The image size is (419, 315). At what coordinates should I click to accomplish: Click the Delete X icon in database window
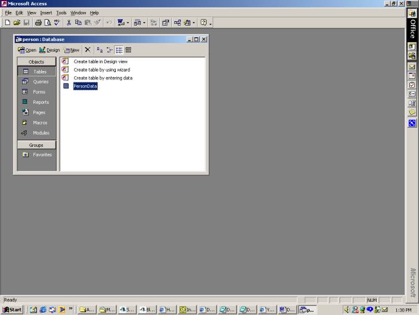click(88, 50)
